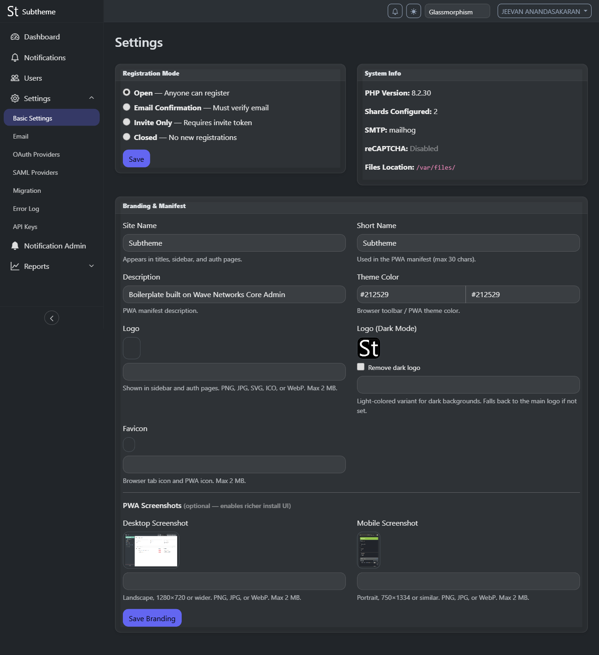
Task: Open the Desktop Screenshot thumbnail
Action: pos(151,550)
